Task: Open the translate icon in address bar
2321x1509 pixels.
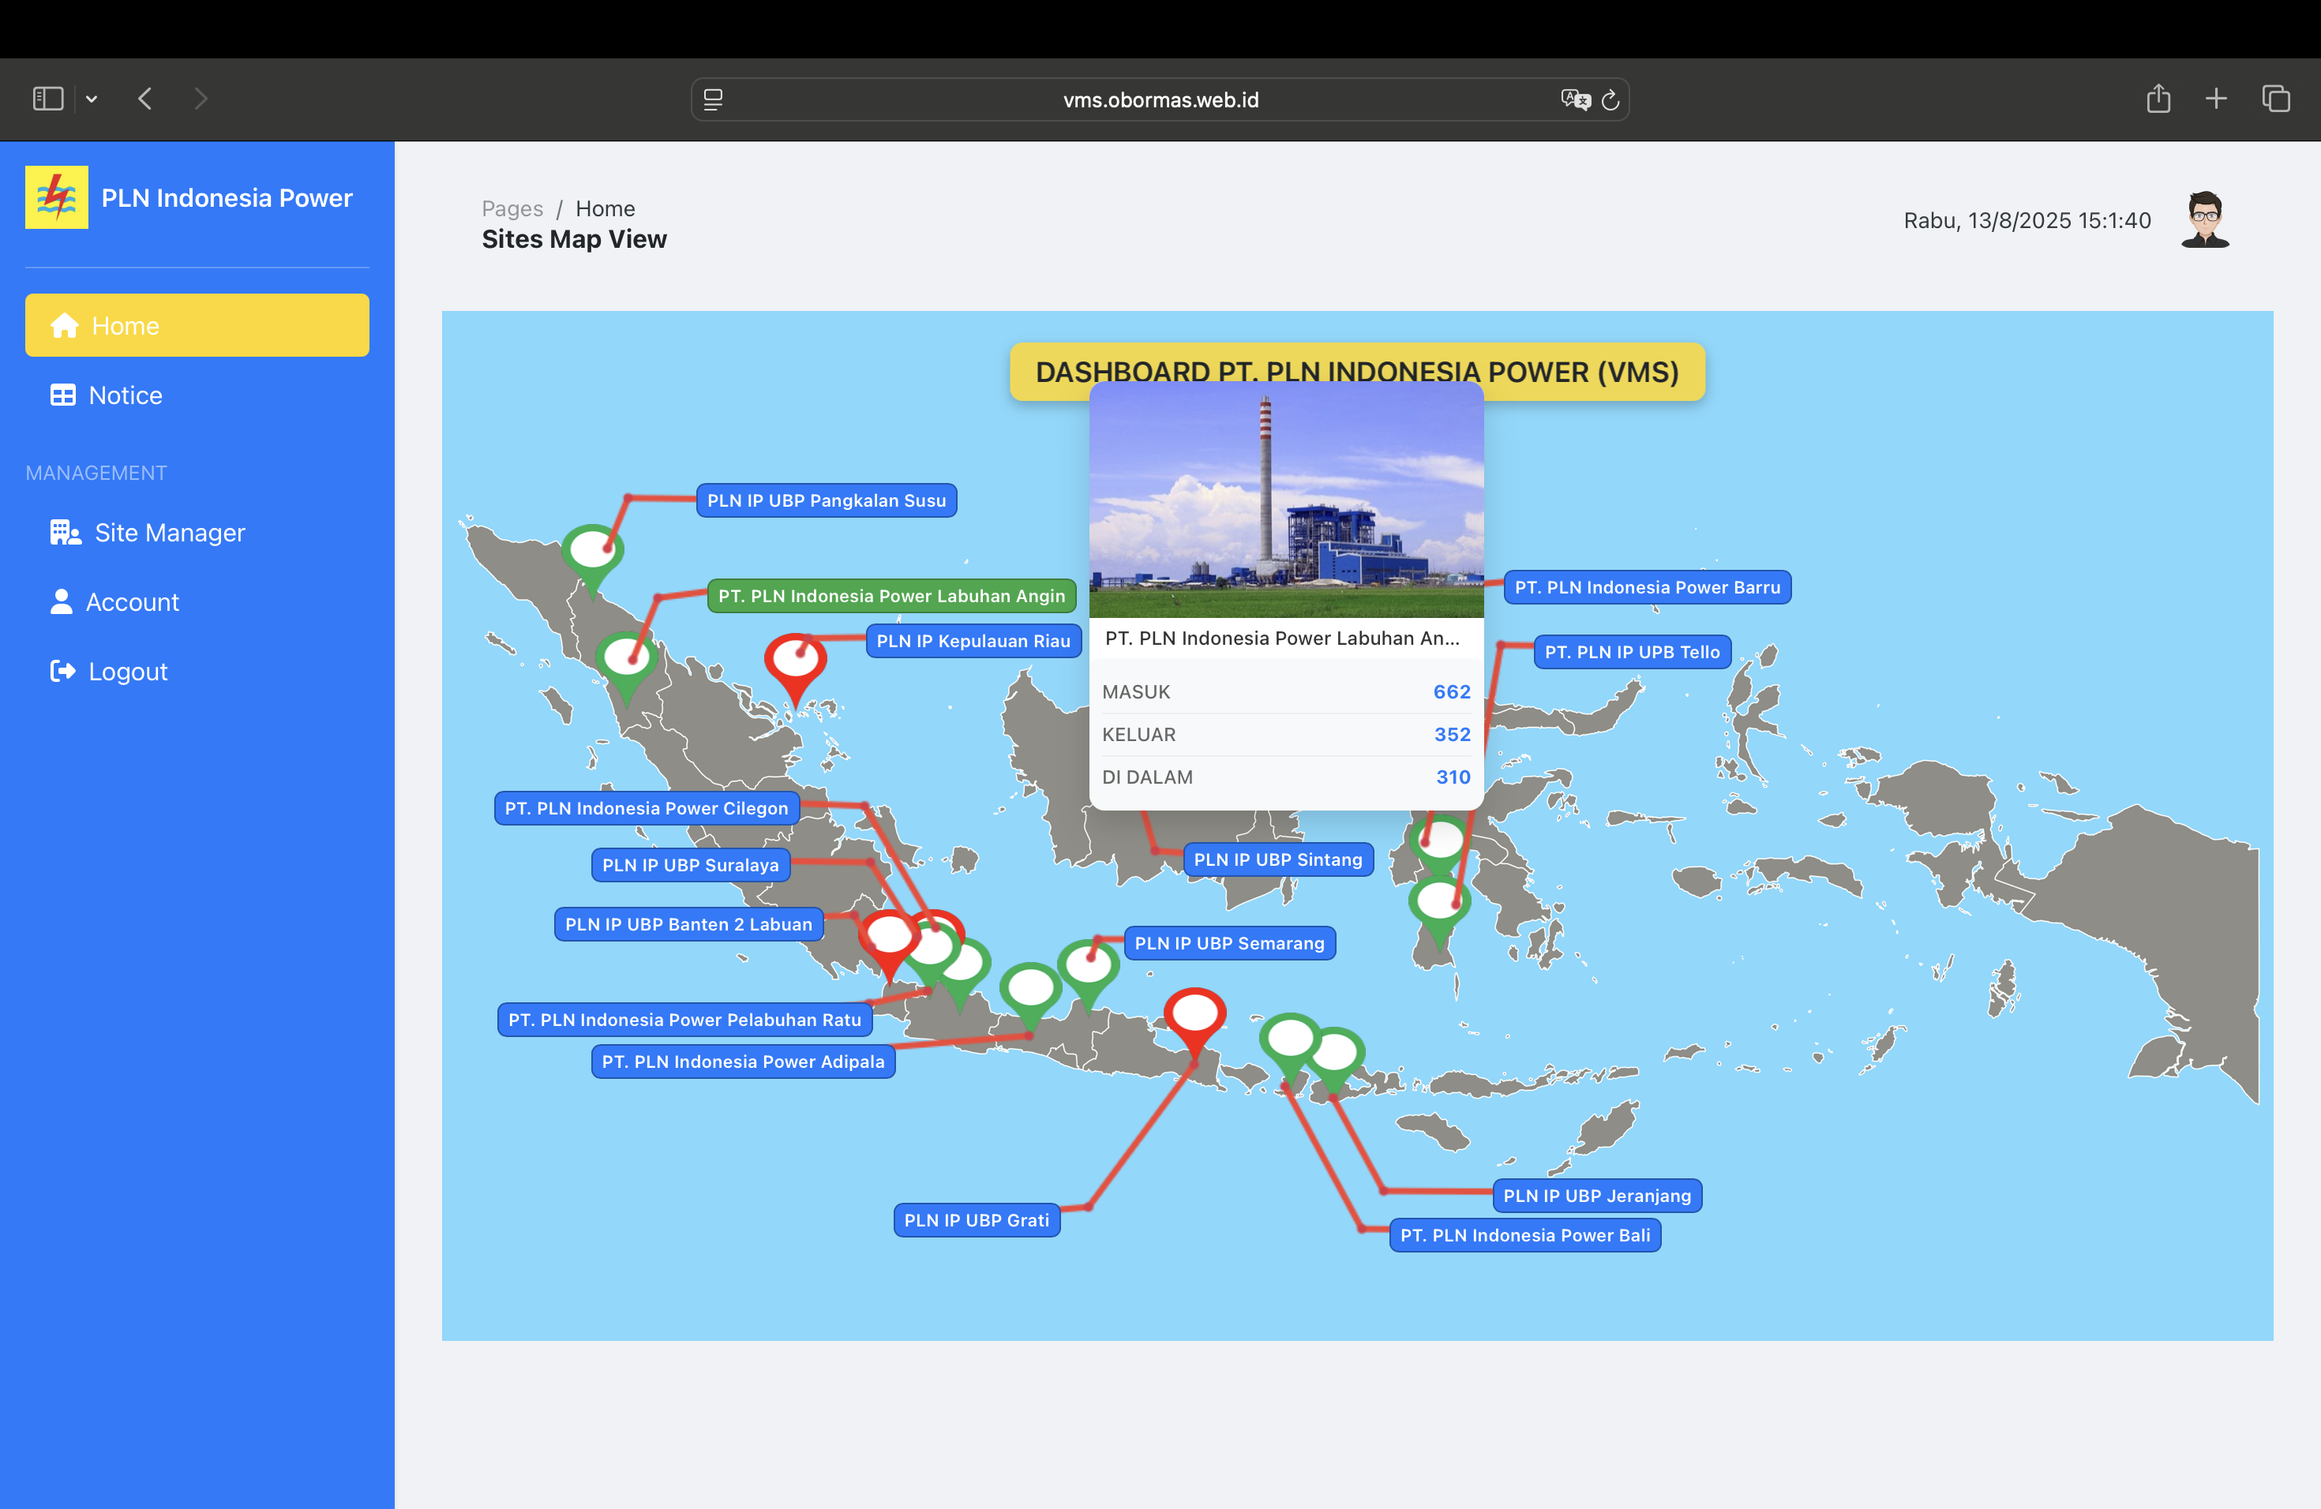Action: pos(1574,99)
